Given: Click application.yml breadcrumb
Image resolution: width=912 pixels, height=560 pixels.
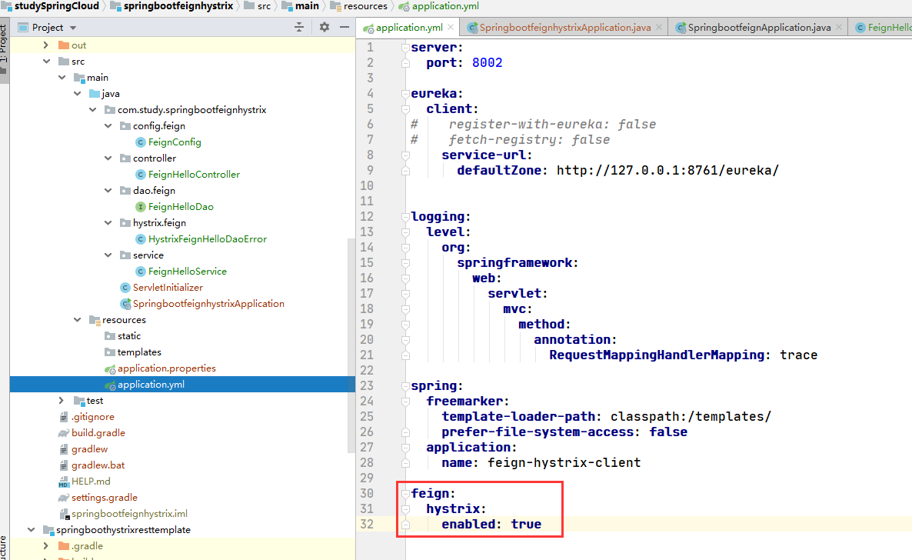Looking at the screenshot, I should pyautogui.click(x=445, y=6).
